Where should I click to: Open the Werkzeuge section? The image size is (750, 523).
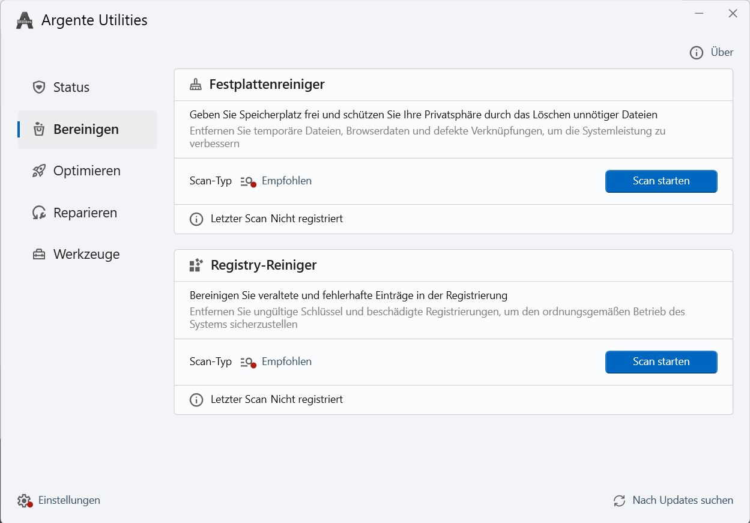[86, 255]
